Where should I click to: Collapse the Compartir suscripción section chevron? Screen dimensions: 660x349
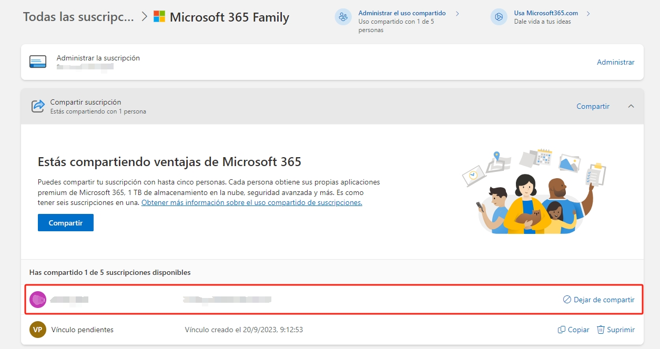click(631, 106)
